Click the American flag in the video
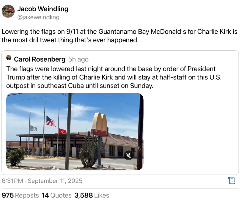This screenshot has width=240, height=202. (51, 121)
